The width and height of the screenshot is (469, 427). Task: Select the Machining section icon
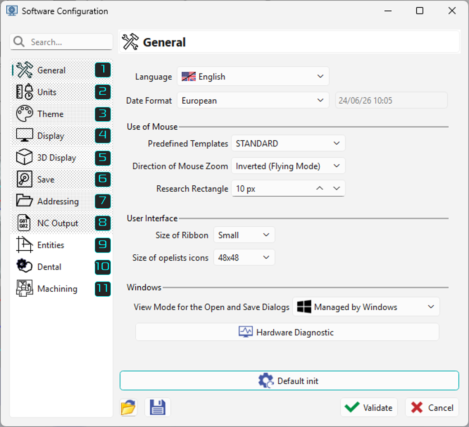[24, 288]
